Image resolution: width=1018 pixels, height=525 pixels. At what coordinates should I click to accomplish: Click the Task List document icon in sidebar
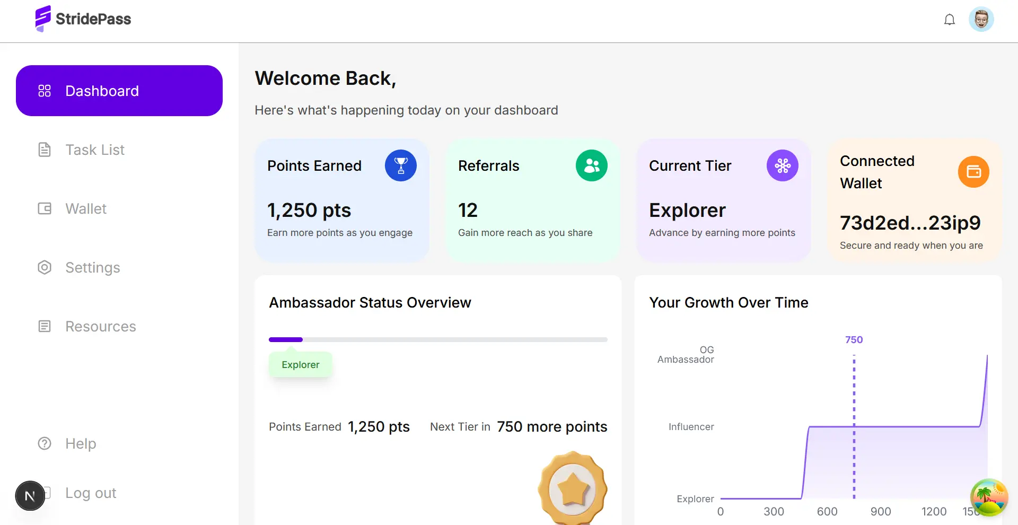(x=45, y=150)
